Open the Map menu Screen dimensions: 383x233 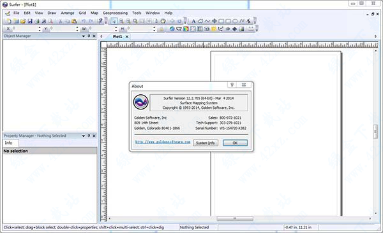pos(94,13)
